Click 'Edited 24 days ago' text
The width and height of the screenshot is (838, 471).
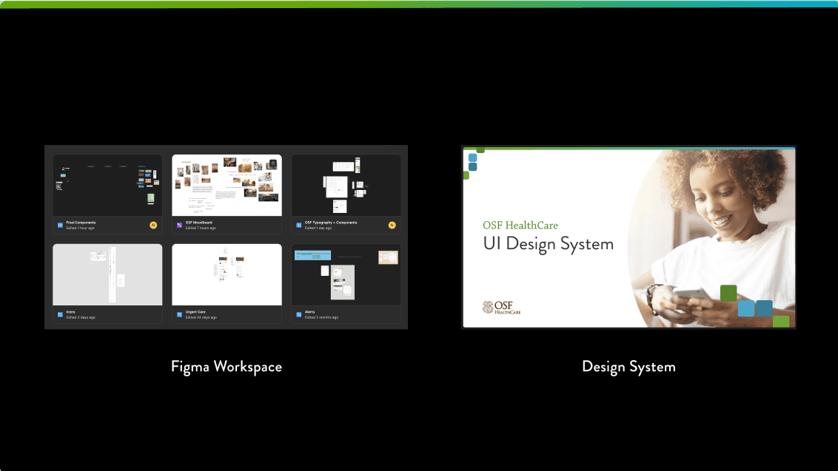[201, 317]
